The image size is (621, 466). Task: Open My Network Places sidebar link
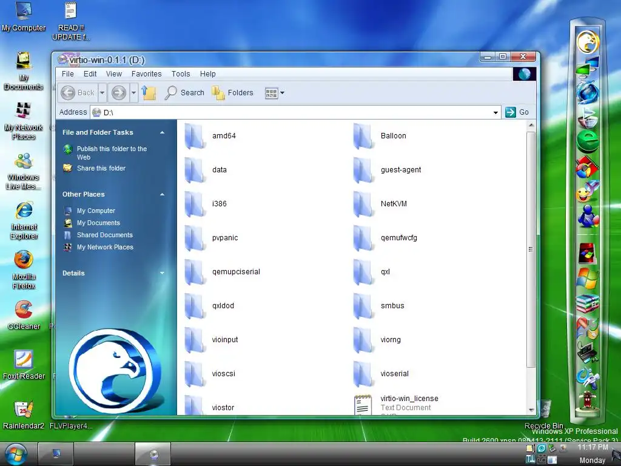coord(105,248)
